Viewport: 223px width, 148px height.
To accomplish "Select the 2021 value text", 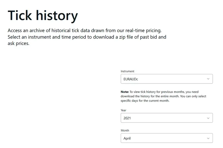I will tap(127, 118).
